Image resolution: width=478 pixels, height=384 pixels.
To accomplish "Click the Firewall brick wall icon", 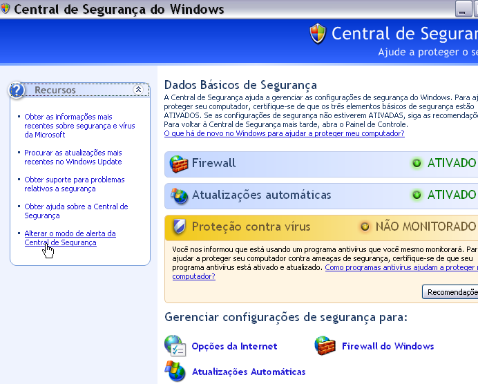I will click(179, 164).
